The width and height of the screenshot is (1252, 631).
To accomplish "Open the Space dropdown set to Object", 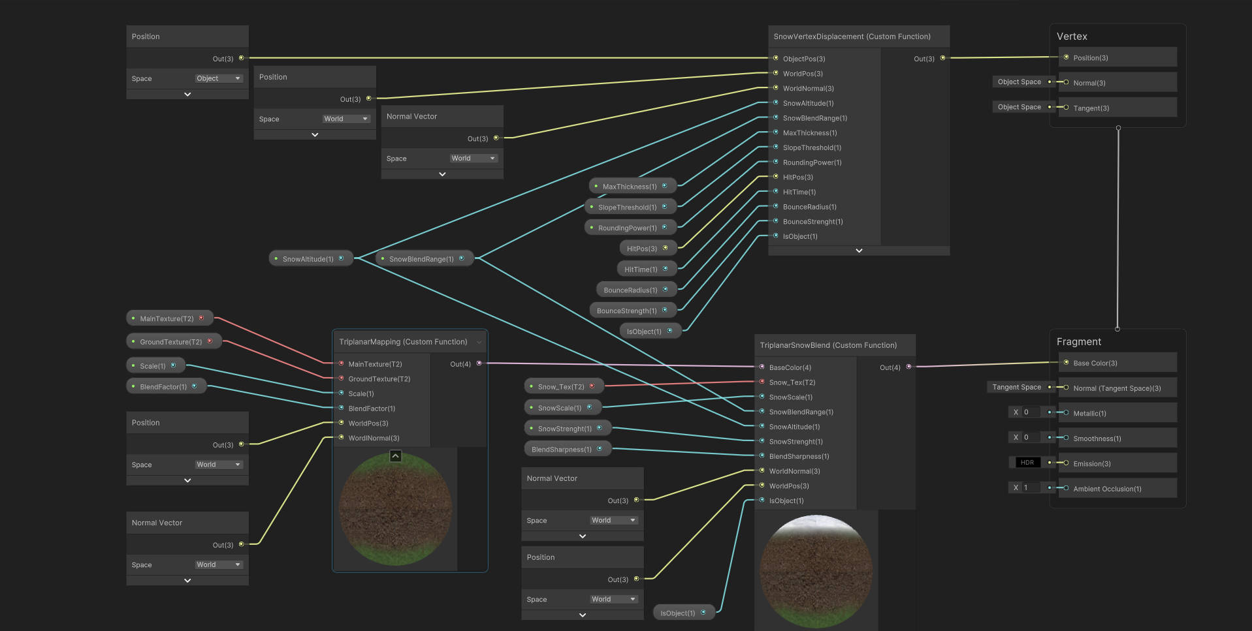I will coord(219,78).
